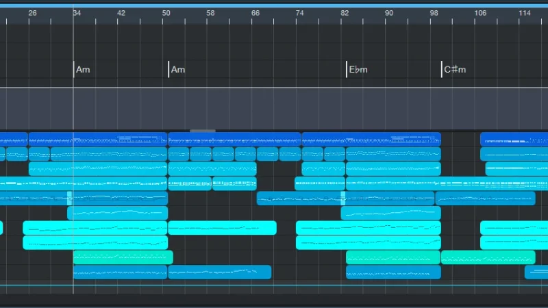This screenshot has width=548, height=308.
Task: Click bar 82 on the timeline ruler
Action: (x=345, y=13)
